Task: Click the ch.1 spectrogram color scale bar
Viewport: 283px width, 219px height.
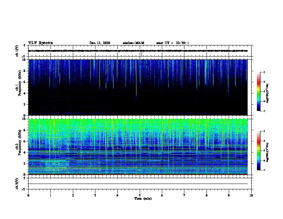Action: click(x=259, y=92)
